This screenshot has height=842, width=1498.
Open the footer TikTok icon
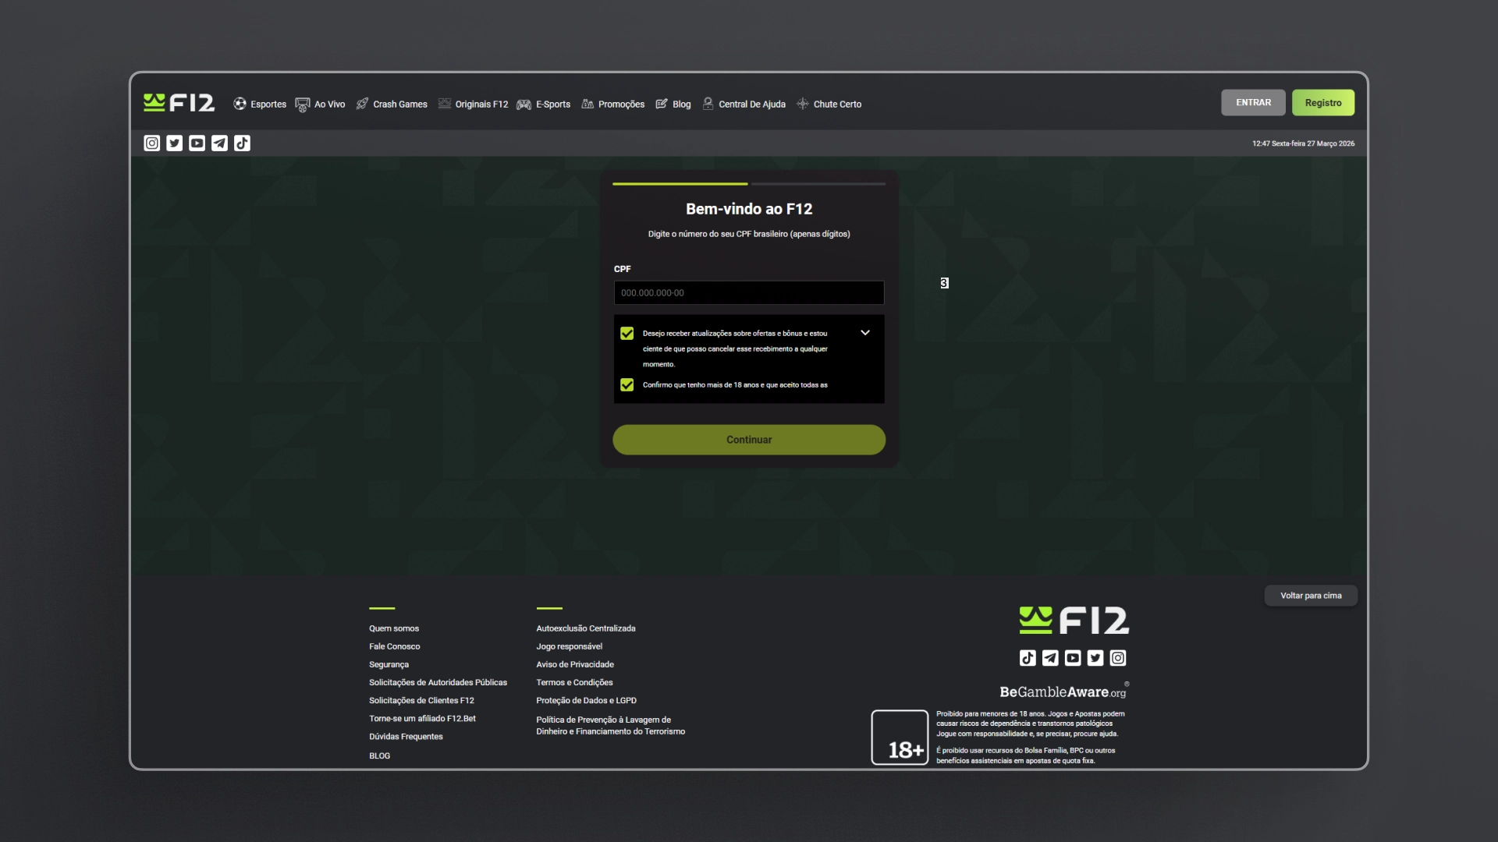(1028, 658)
